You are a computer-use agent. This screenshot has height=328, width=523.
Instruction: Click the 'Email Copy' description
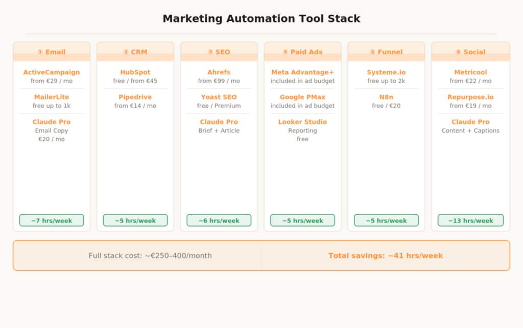(52, 131)
